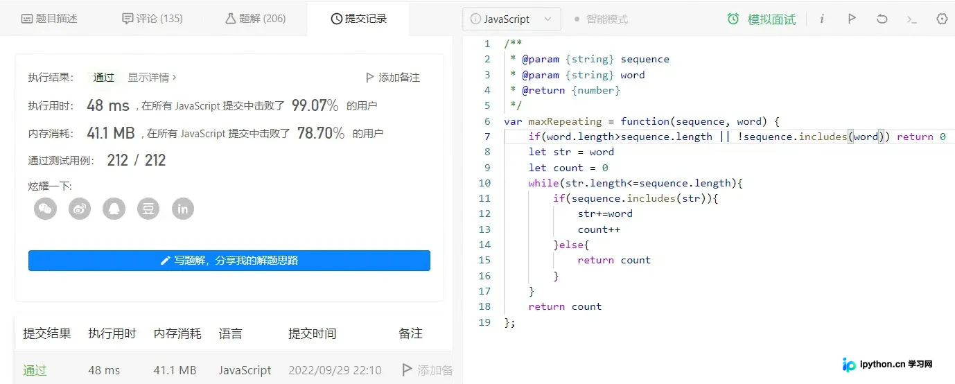Reset code with the undo icon
This screenshot has height=384, width=955.
tap(882, 19)
